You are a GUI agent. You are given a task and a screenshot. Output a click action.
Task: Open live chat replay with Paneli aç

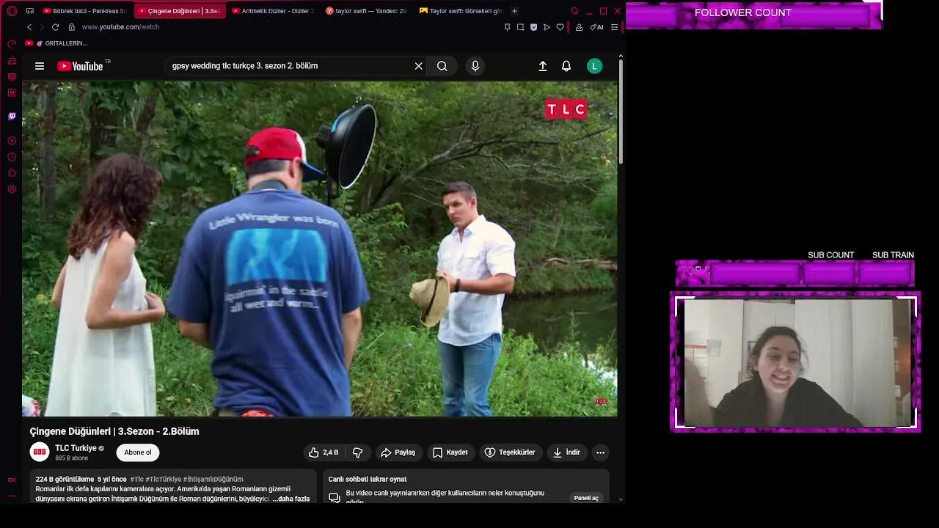[x=586, y=498]
